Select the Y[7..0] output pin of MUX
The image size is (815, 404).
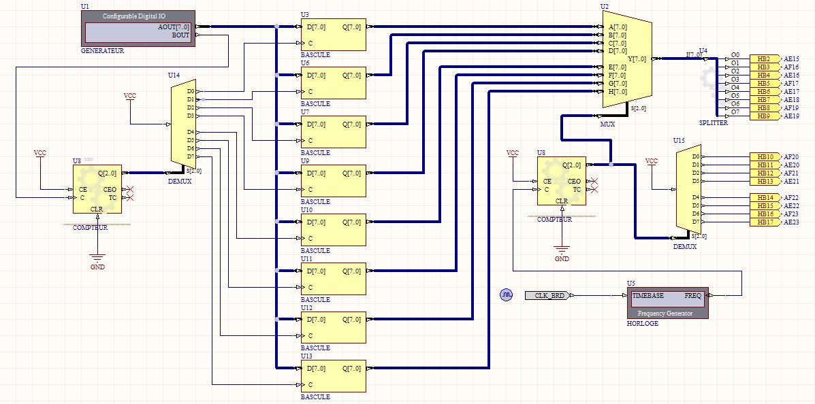coord(639,59)
